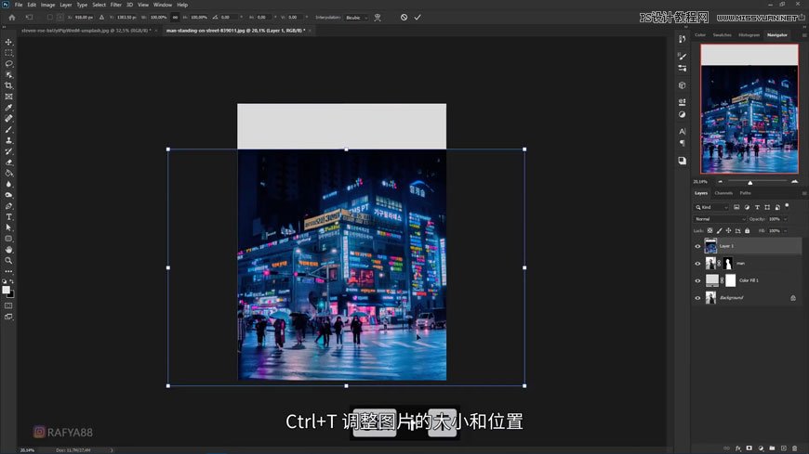Switch to the Histogram tab
This screenshot has height=454, width=809.
(749, 35)
